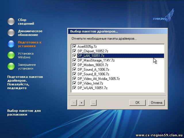
Task: Confirm the driver selection with OK
Action: tap(137, 103)
